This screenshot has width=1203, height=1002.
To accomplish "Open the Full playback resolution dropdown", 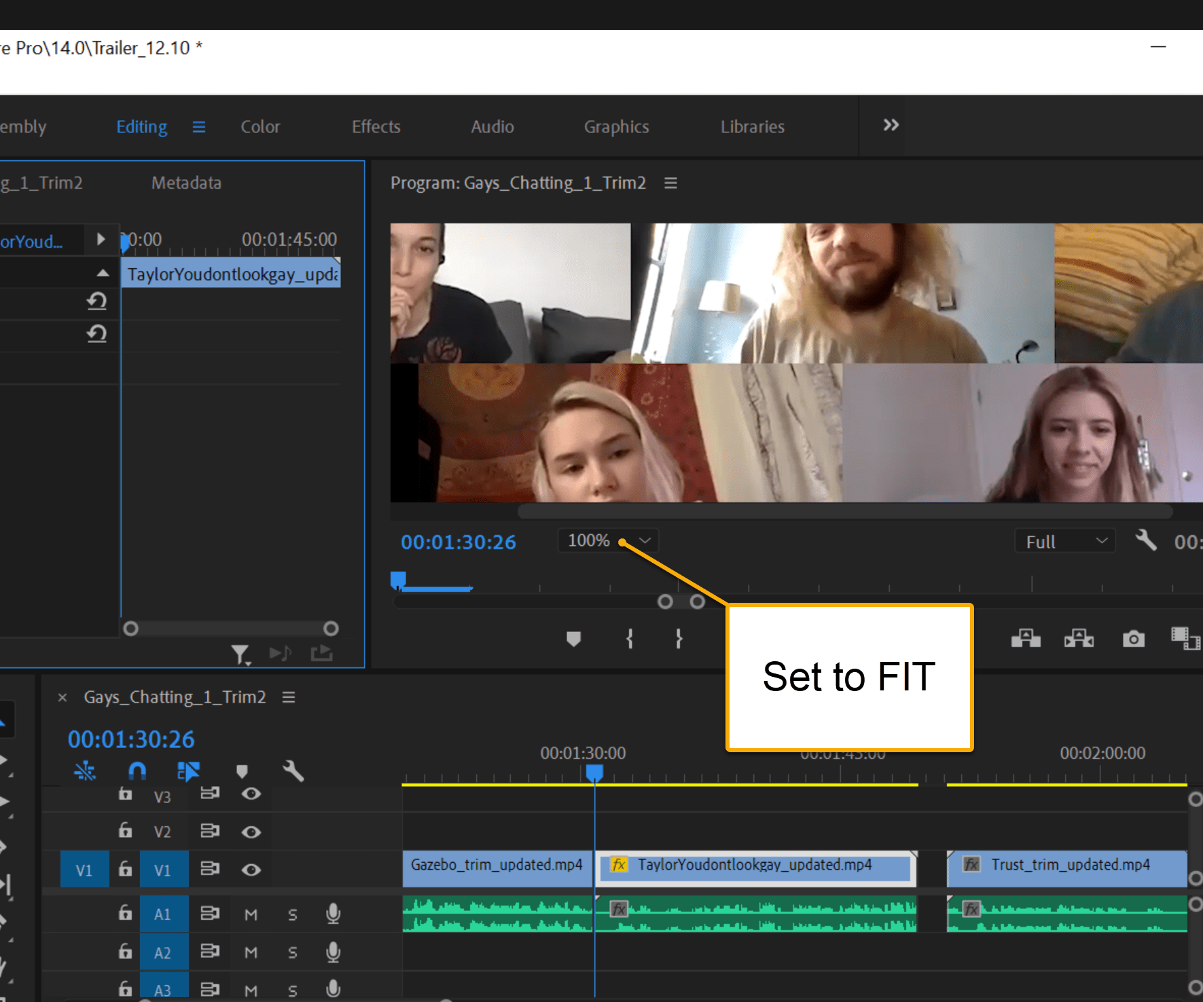I will [x=1064, y=540].
